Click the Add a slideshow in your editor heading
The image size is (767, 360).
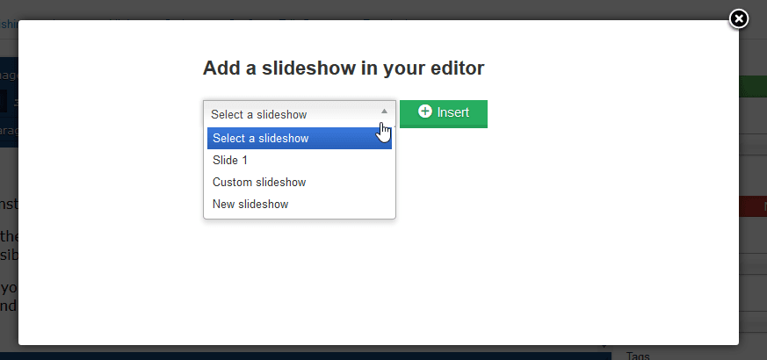tap(344, 68)
